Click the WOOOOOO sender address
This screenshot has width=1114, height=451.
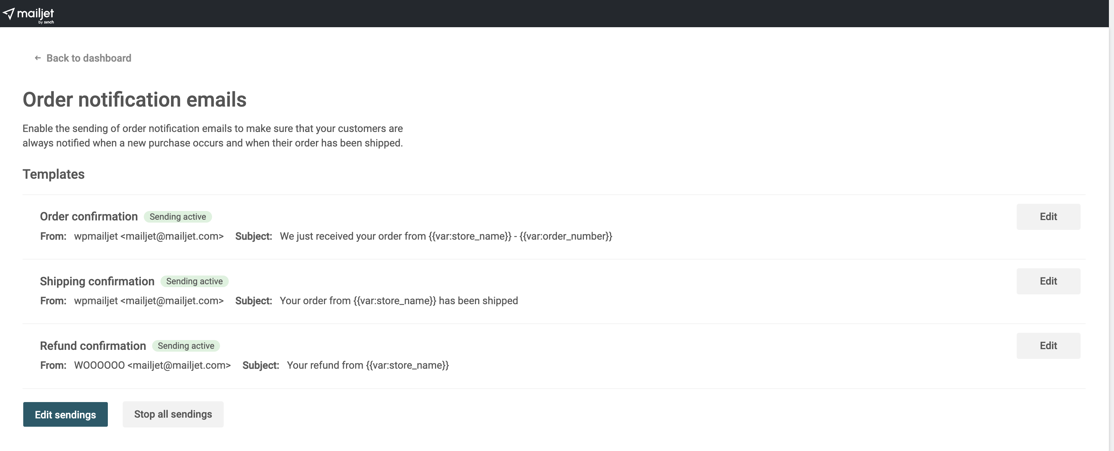pos(152,365)
